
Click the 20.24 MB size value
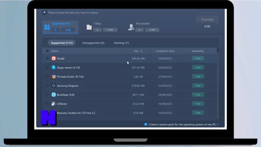tap(138, 104)
